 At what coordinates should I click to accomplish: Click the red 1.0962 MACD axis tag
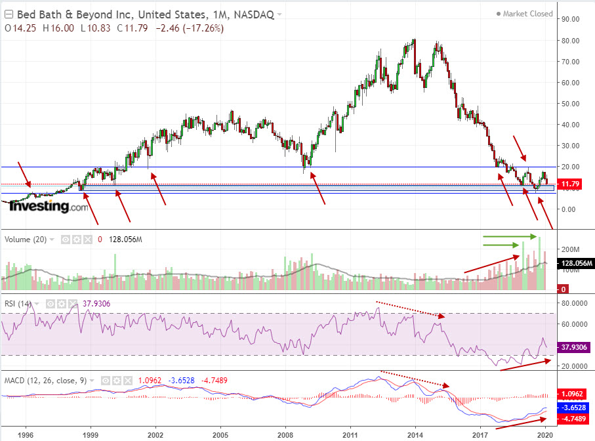[x=571, y=394]
